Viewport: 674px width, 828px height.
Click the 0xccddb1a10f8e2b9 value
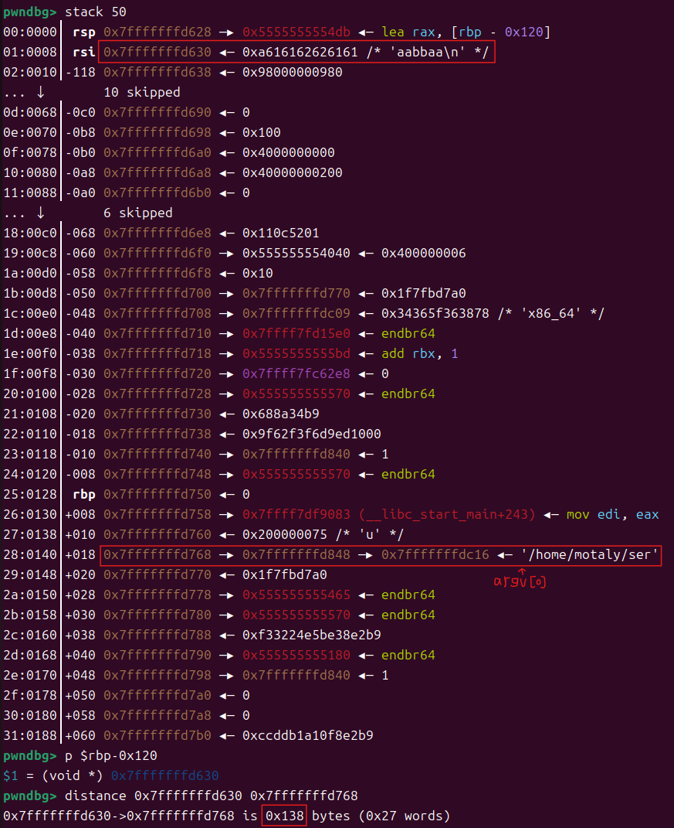(307, 735)
